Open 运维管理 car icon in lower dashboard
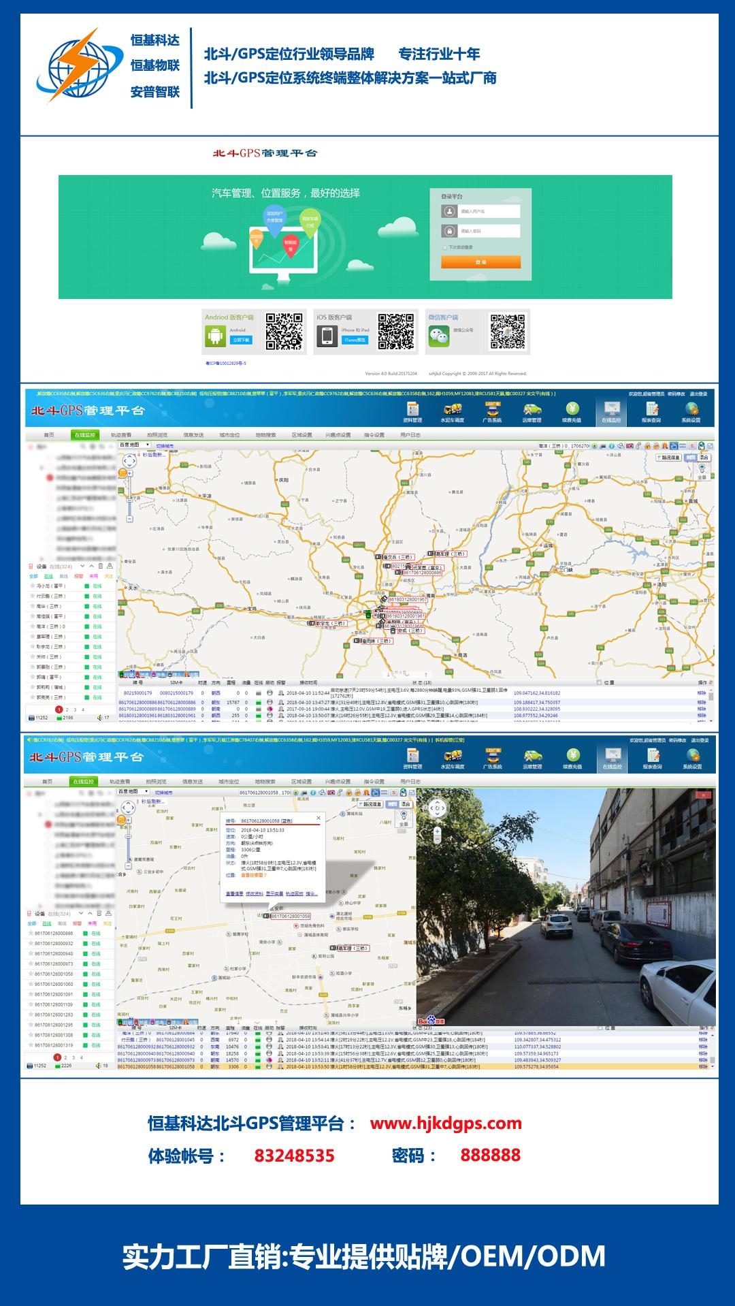This screenshot has height=1306, width=735. click(532, 756)
